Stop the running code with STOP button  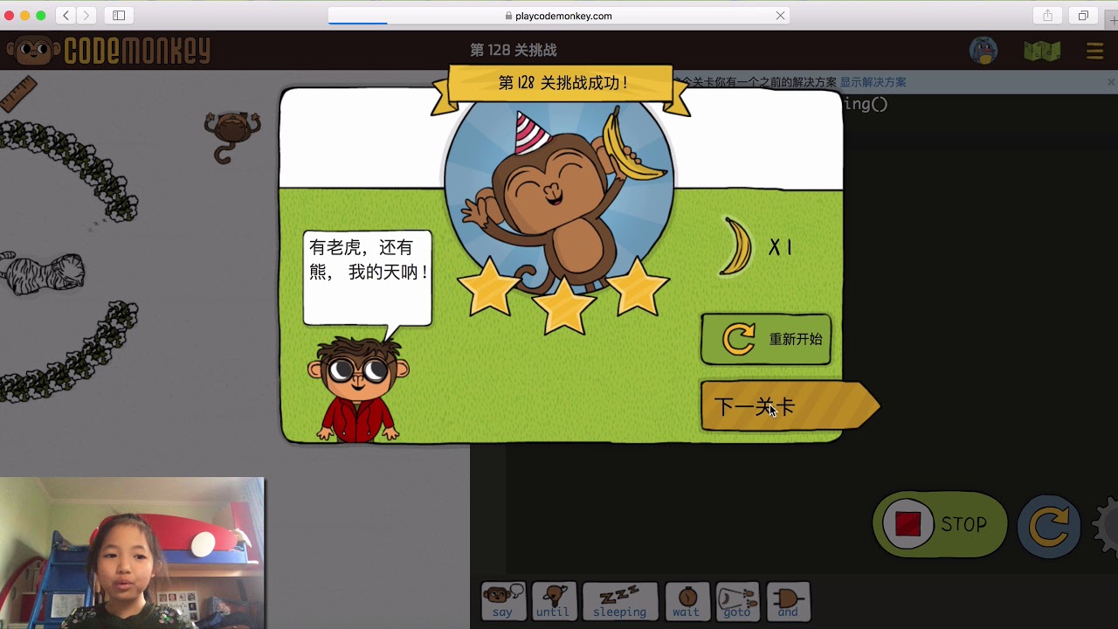coord(940,524)
